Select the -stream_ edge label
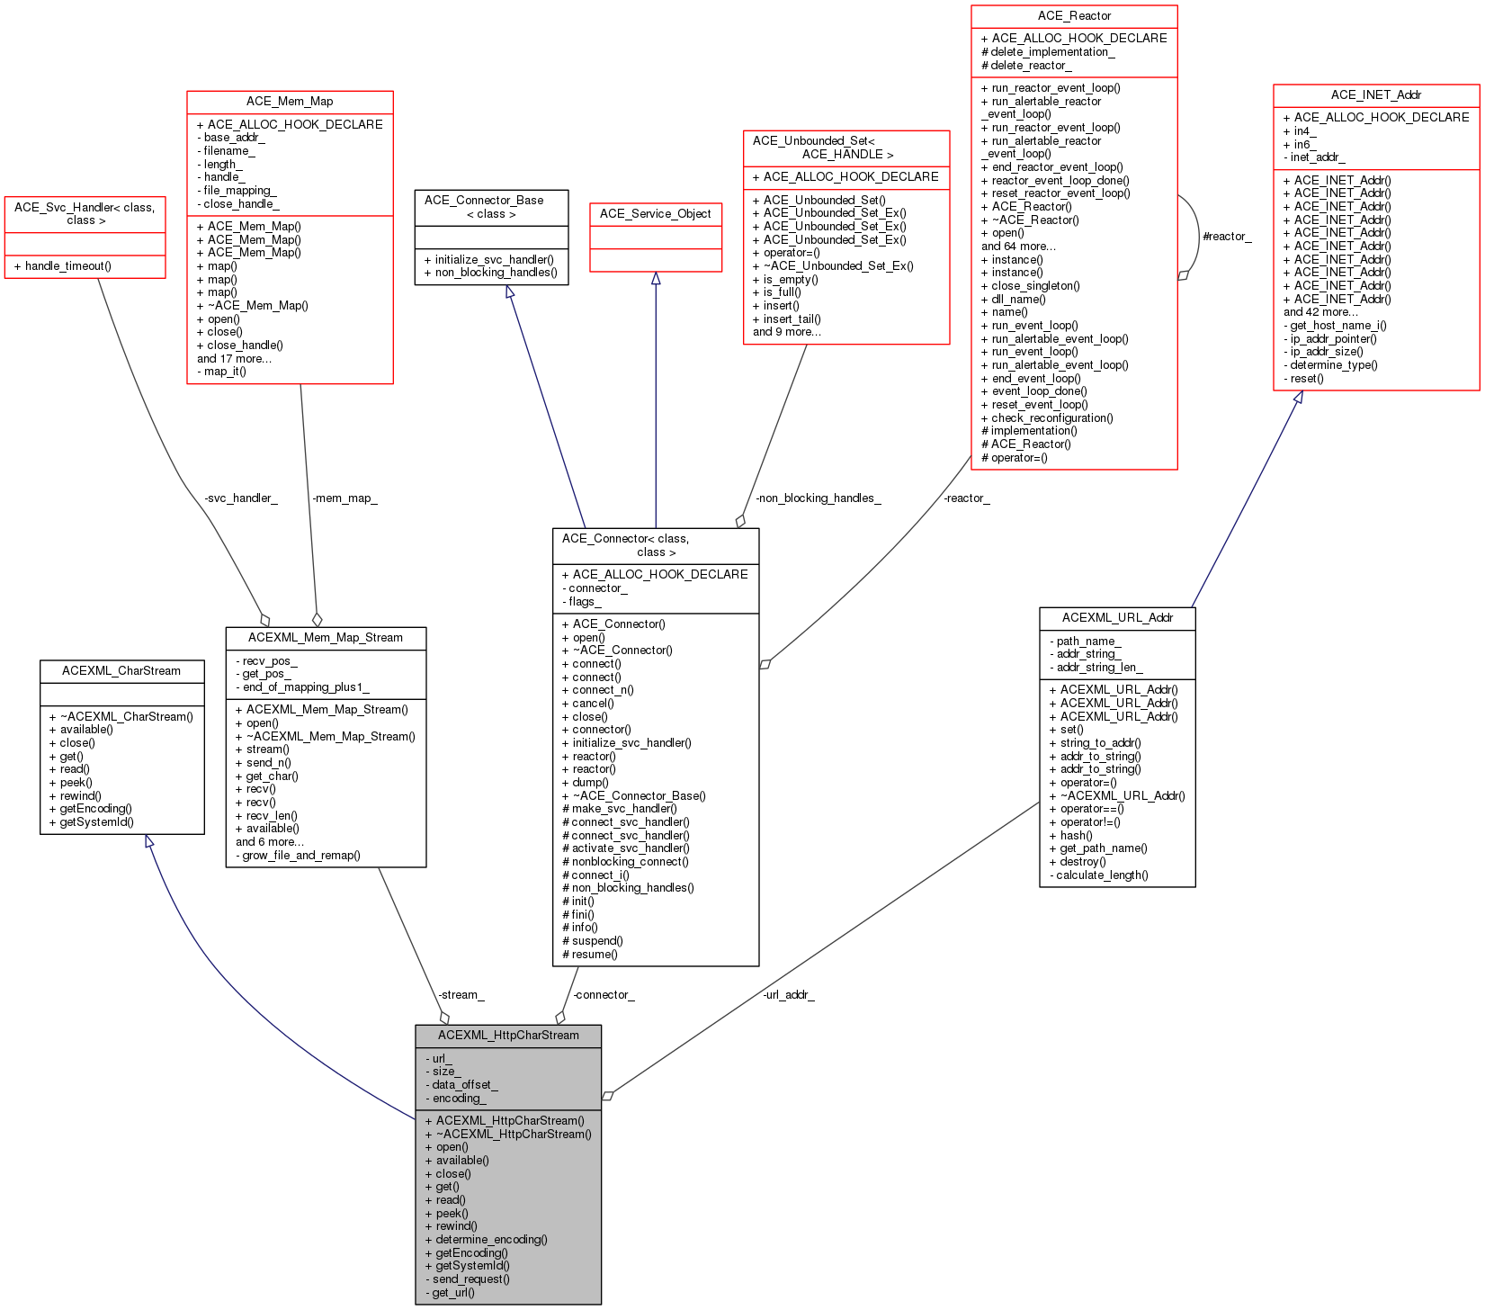Screen dimensions: 1485x1310 (x=461, y=995)
